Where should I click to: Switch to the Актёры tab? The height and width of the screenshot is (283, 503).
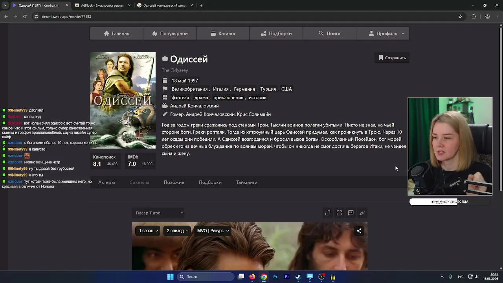point(106,182)
